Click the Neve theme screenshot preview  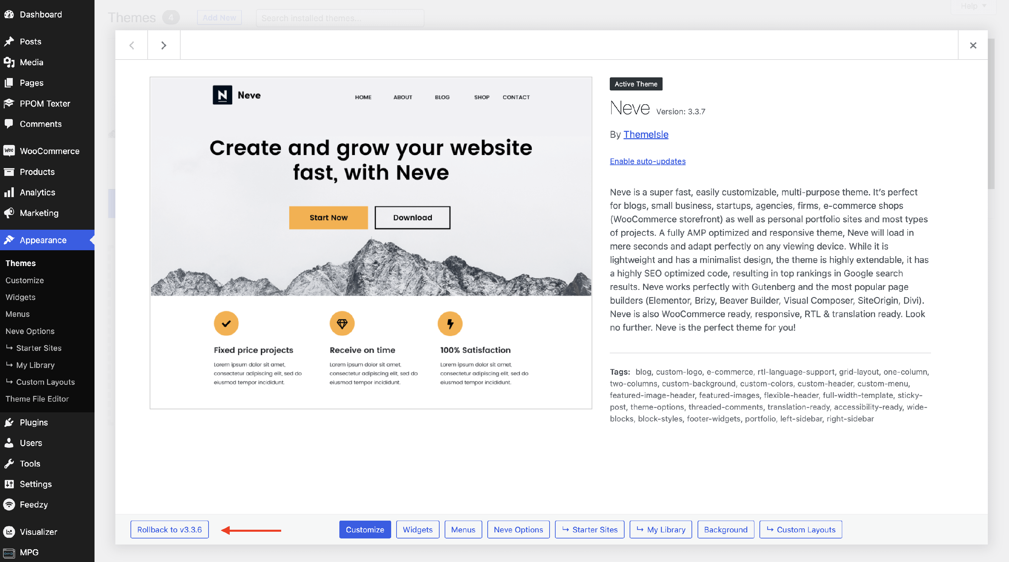tap(371, 243)
